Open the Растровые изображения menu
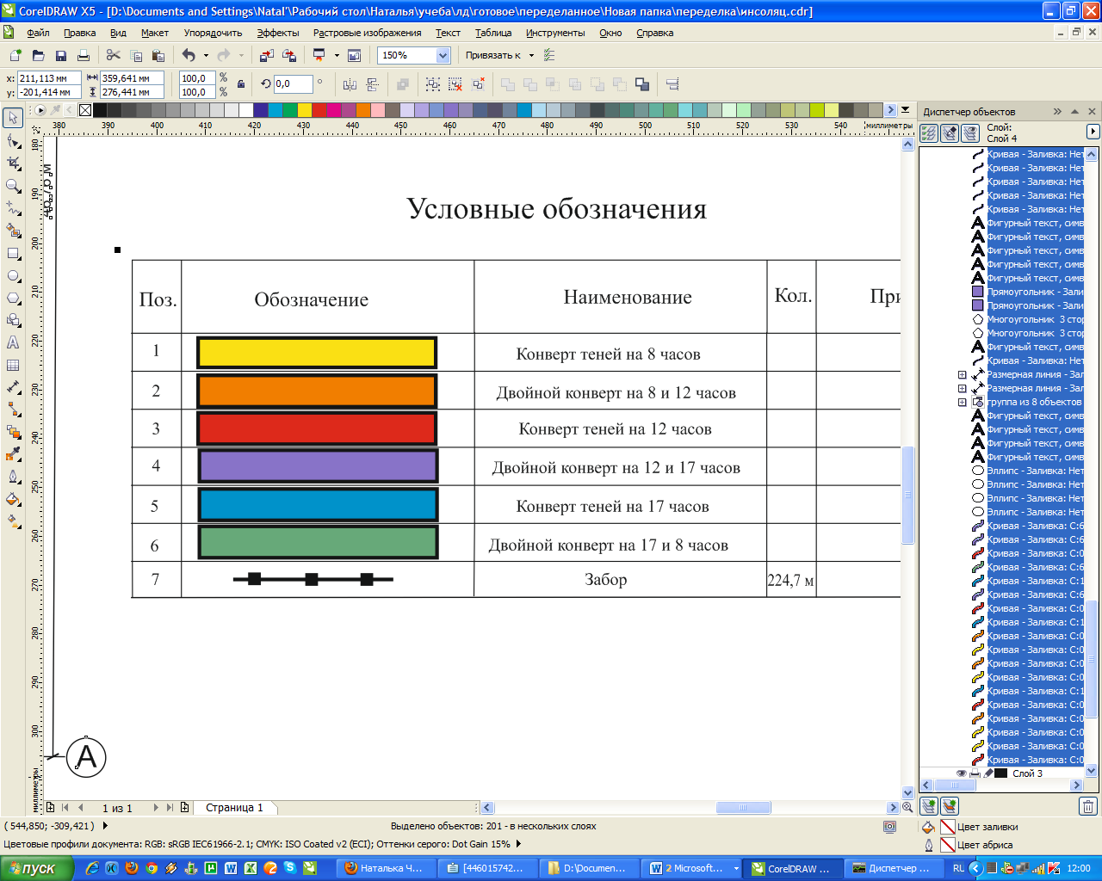This screenshot has height=881, width=1102. 368,33
